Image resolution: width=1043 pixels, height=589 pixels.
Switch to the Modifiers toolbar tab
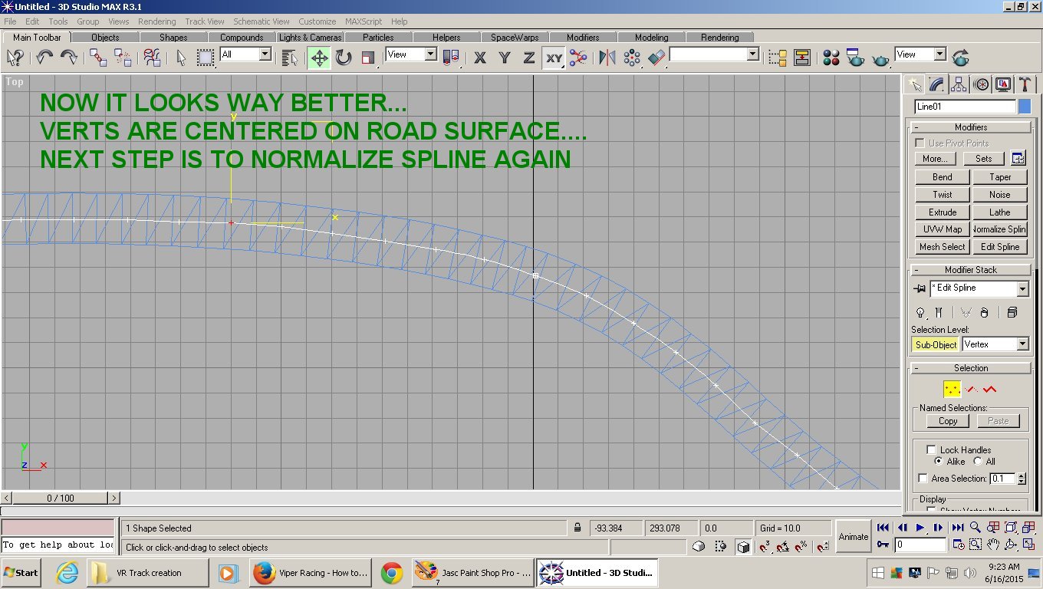coord(583,38)
